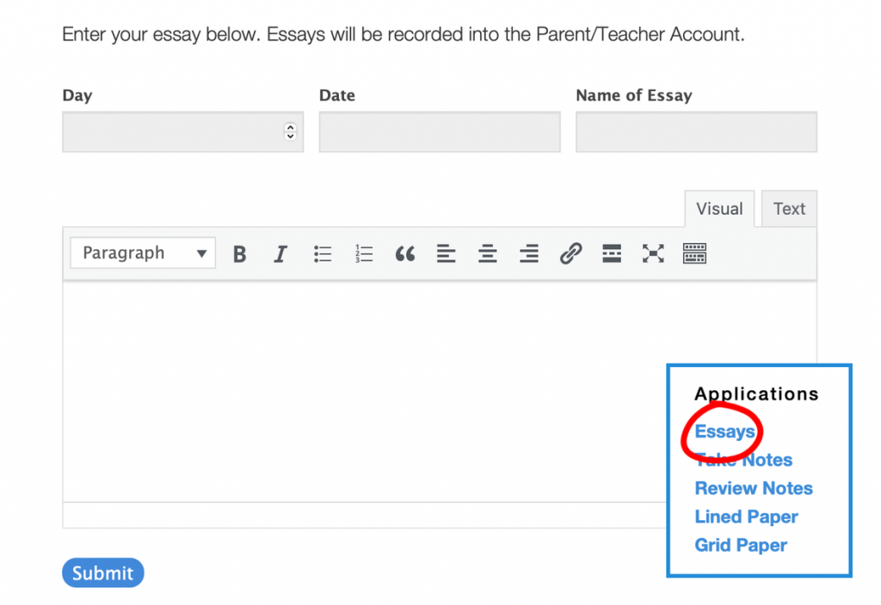The width and height of the screenshot is (881, 605).
Task: Toggle the extra toolbar row
Action: [694, 254]
